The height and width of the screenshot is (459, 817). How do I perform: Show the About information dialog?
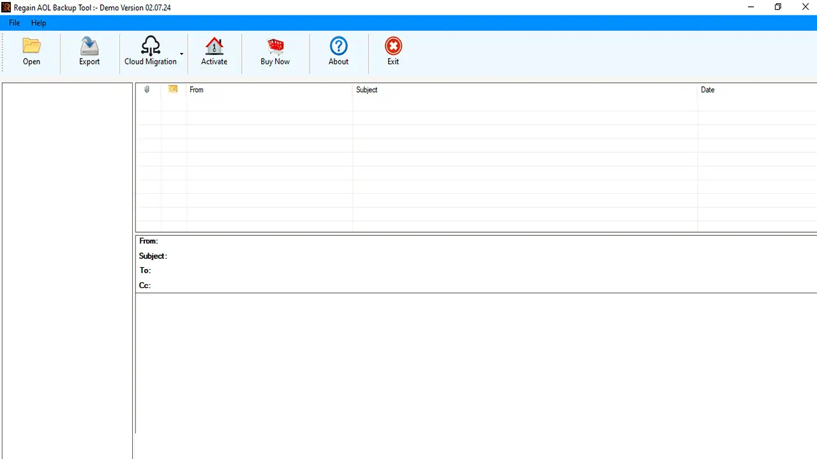[x=338, y=52]
